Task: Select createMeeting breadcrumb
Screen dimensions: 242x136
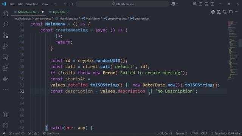Action: click(x=117, y=19)
